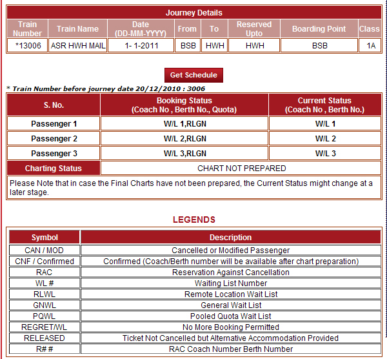The image size is (387, 359).
Task: Click the CHART NOT PREPARED status text
Action: [x=241, y=169]
